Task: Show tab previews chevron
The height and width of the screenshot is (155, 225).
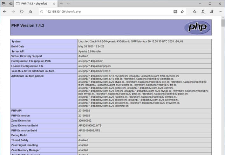Action: pyautogui.click(x=68, y=4)
